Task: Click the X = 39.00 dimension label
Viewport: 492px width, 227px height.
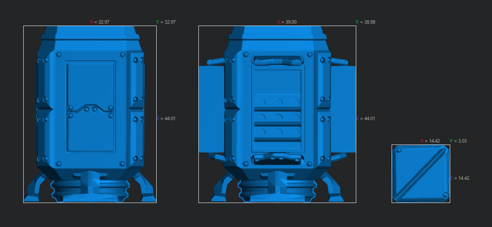Action: 287,22
